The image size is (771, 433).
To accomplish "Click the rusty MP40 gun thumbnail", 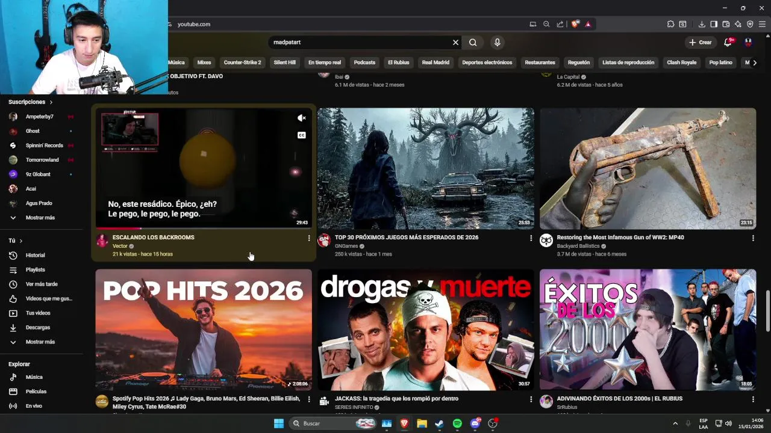I will pyautogui.click(x=648, y=168).
